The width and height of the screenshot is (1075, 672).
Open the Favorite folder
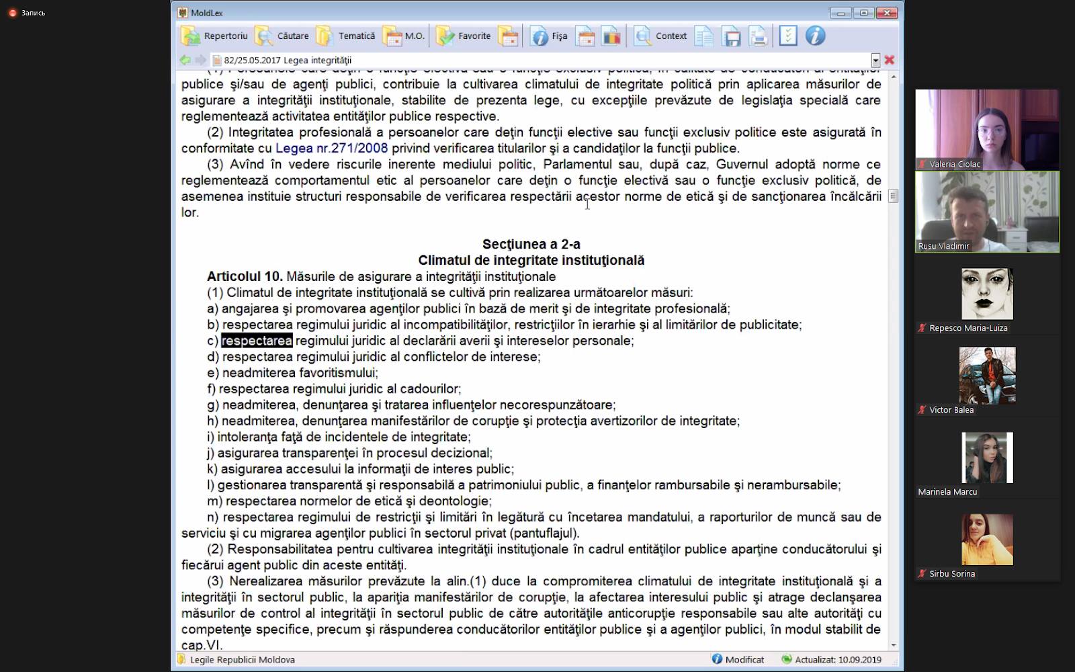tap(464, 36)
